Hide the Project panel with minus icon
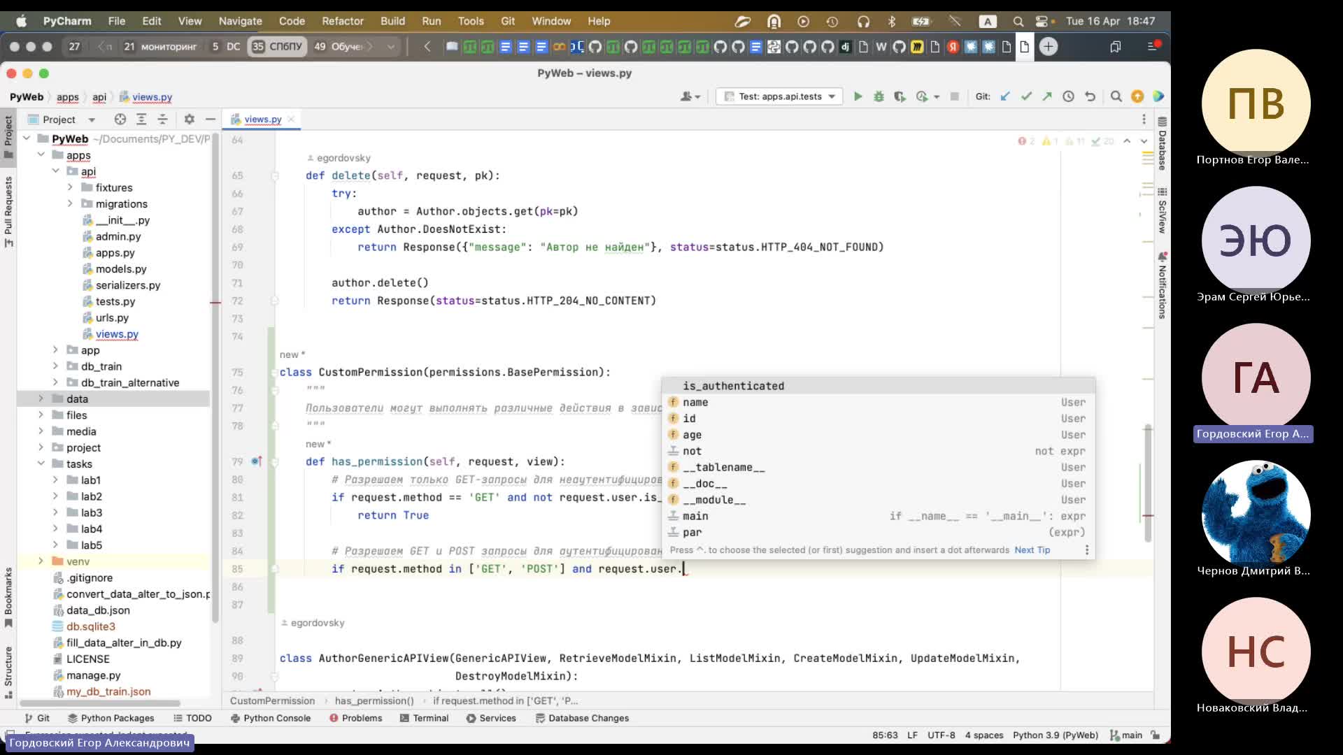 (210, 120)
